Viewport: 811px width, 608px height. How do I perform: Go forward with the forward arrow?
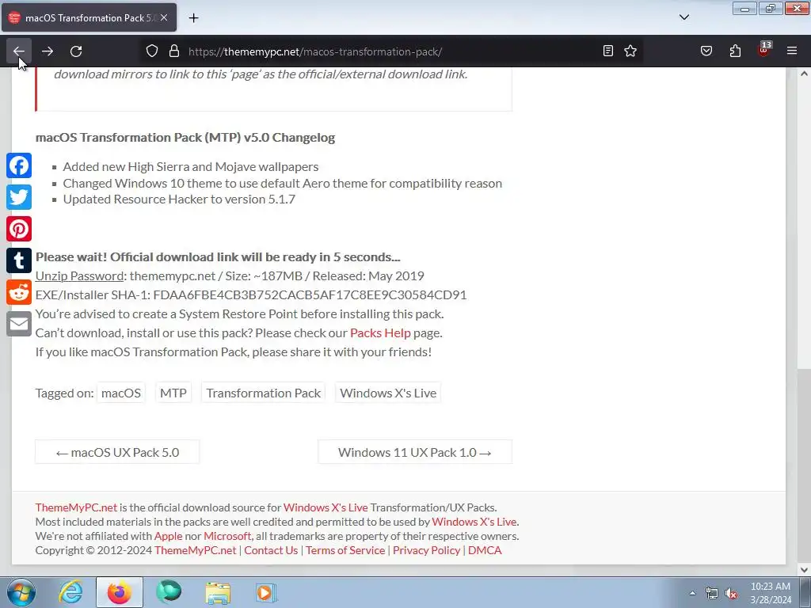[x=48, y=51]
